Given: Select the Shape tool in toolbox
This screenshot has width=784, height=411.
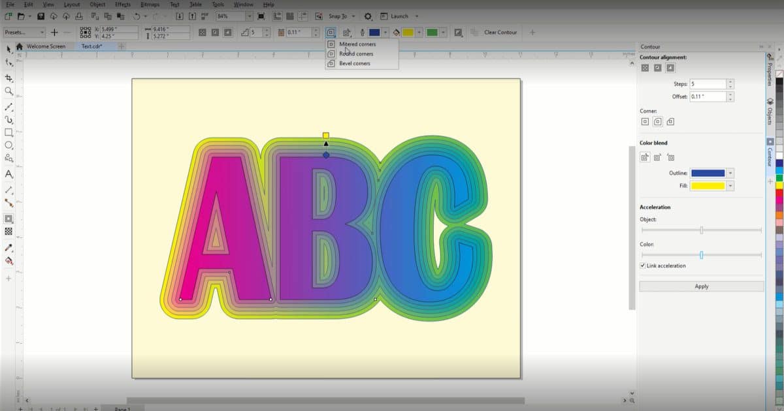Looking at the screenshot, I should 8,63.
